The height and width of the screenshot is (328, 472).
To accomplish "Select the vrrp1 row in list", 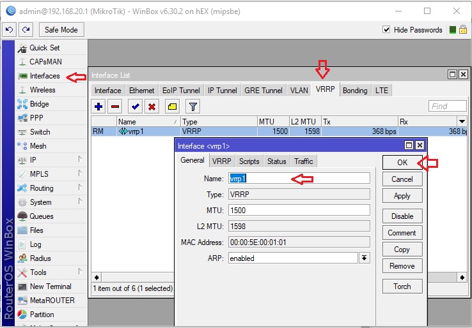I will point(280,131).
